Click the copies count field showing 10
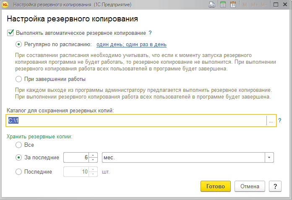 [76, 171]
